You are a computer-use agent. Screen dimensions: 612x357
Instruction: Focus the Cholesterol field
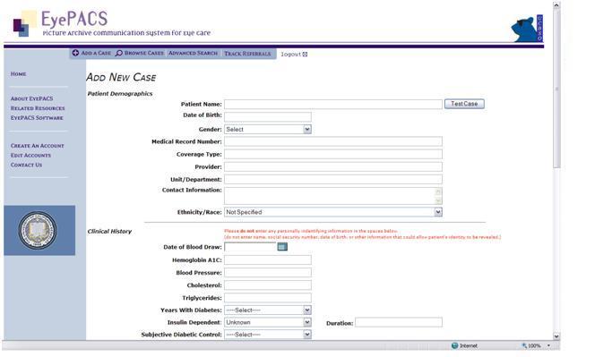268,285
